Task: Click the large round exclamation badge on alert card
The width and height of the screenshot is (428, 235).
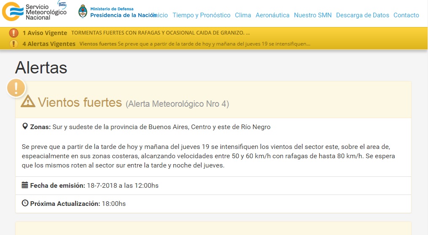Action: click(x=16, y=88)
